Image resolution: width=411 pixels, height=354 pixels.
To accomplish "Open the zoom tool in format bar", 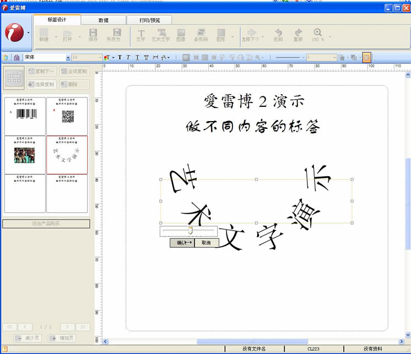I will tap(258, 57).
